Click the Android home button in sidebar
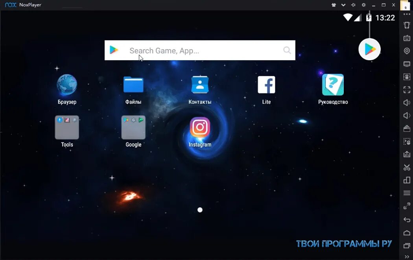Image resolution: width=413 pixels, height=260 pixels. pyautogui.click(x=407, y=232)
